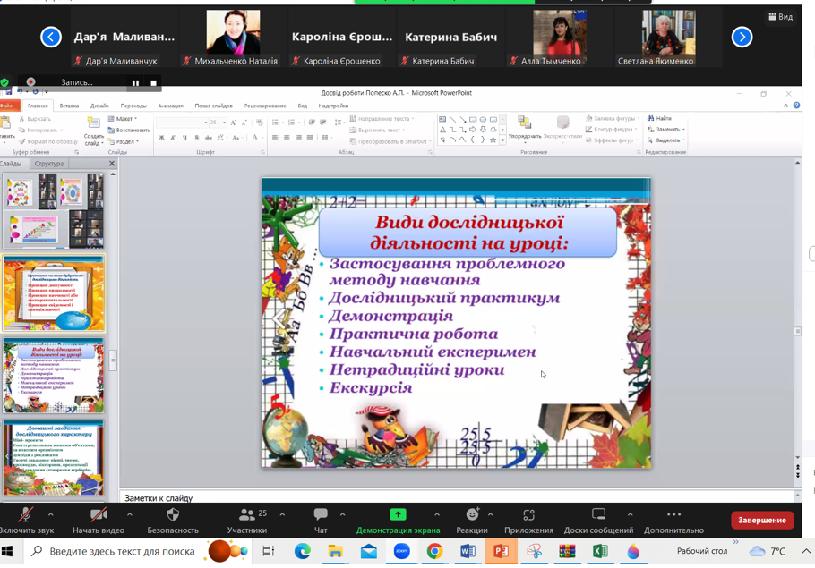Switch to the Вставка ribbon tab
Viewport: 815px width, 568px height.
69,106
